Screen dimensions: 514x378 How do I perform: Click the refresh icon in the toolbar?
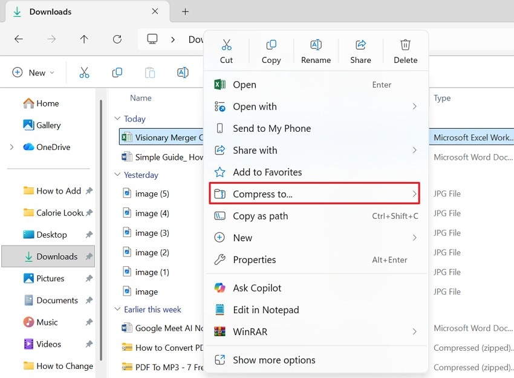(x=117, y=39)
